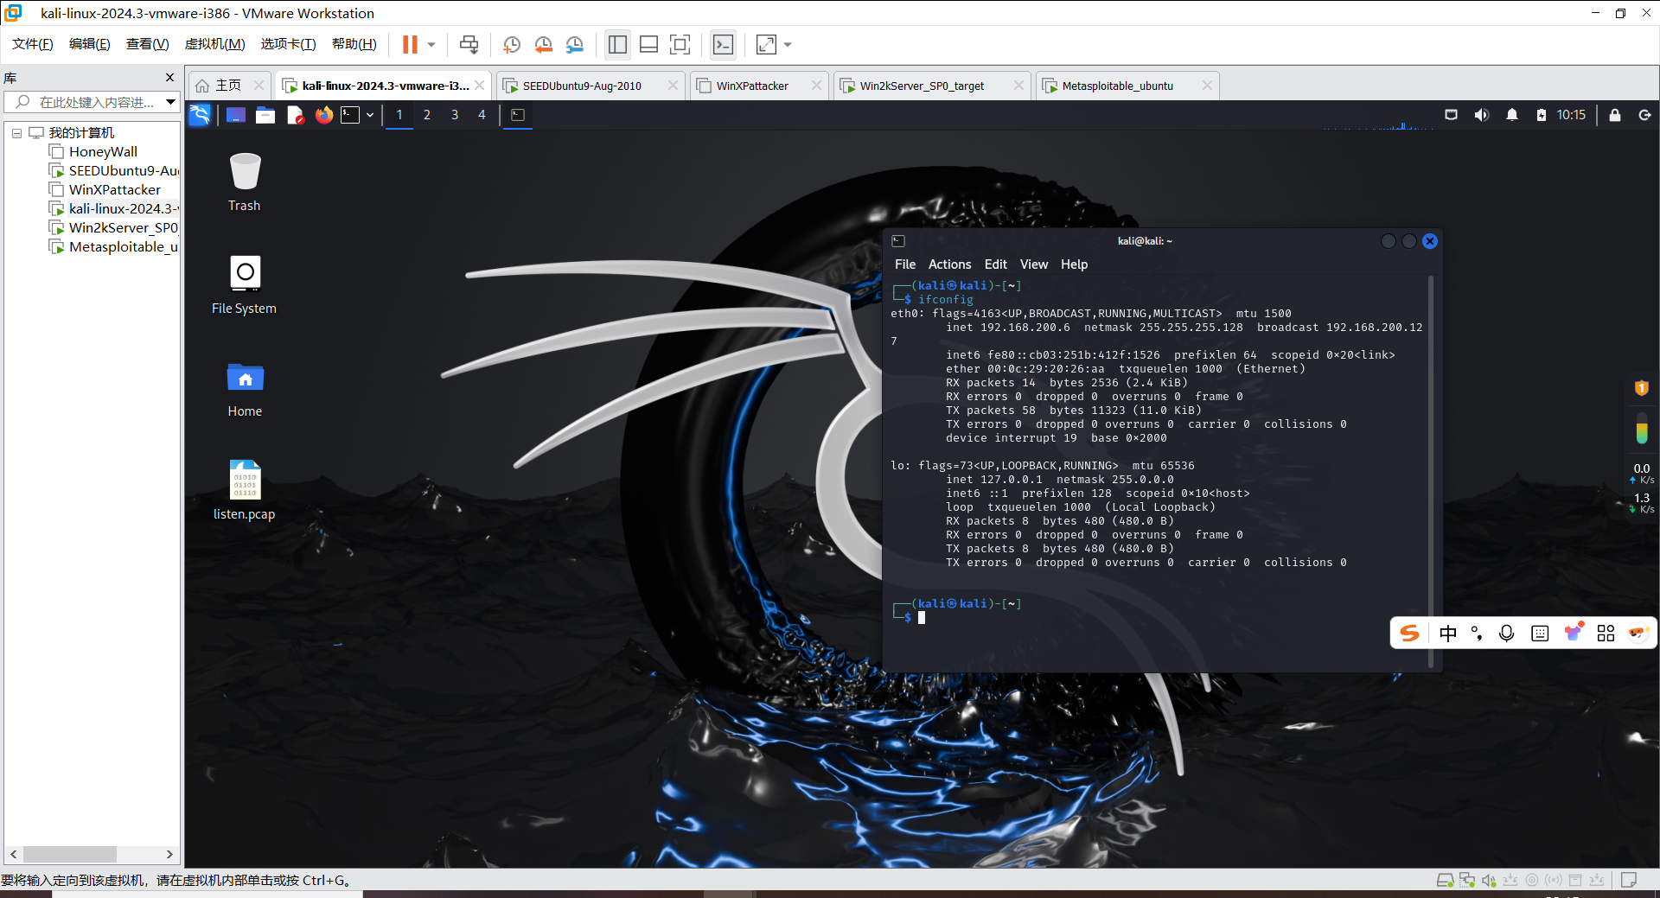Screen dimensions: 1660x898
Task: Toggle full screen mode button
Action: (x=680, y=45)
